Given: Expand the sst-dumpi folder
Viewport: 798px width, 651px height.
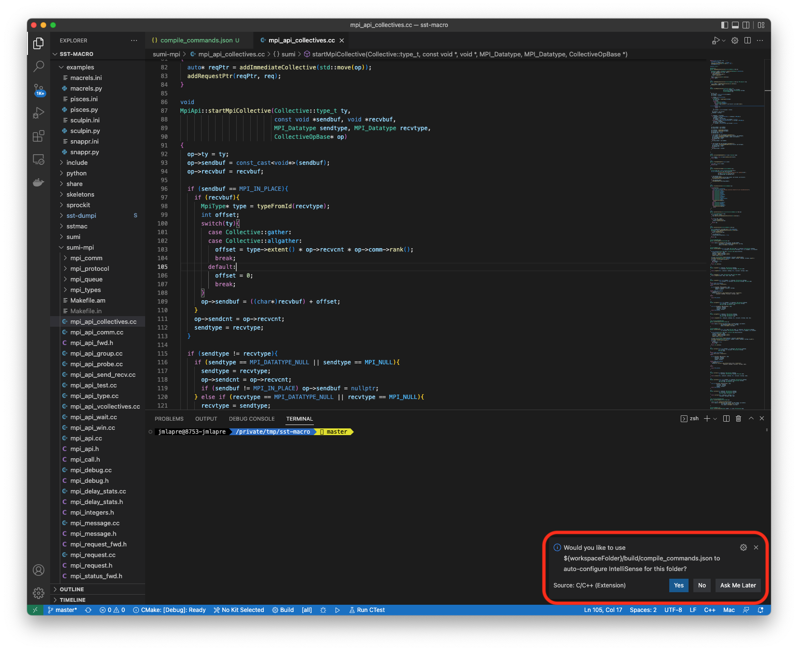Looking at the screenshot, I should 81,215.
